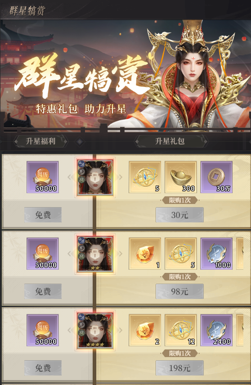This screenshot has width=251, height=385.
Task: Select the orange voucher icon with quantity 1
Action: click(145, 254)
